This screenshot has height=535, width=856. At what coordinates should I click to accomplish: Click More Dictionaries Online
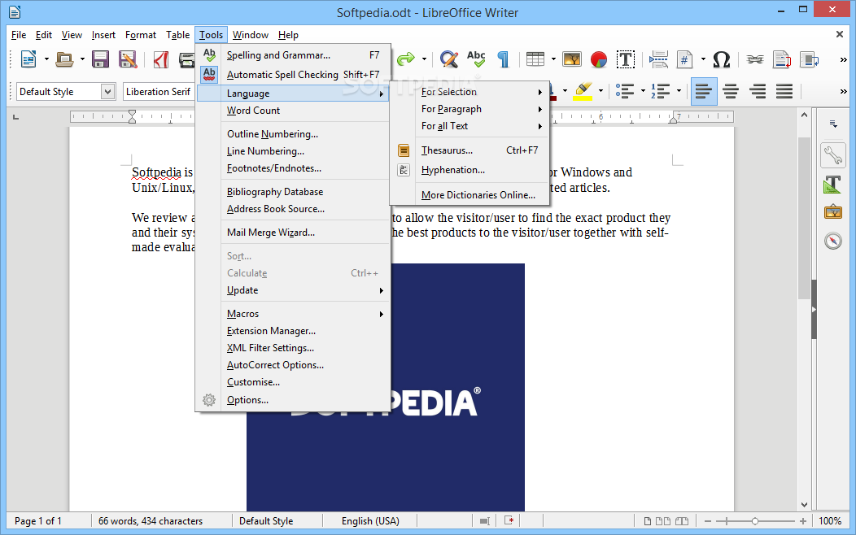pyautogui.click(x=470, y=195)
